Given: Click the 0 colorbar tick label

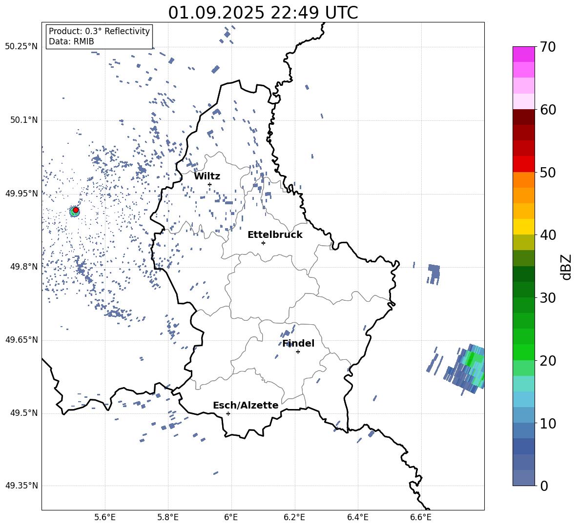Looking at the screenshot, I should [544, 486].
